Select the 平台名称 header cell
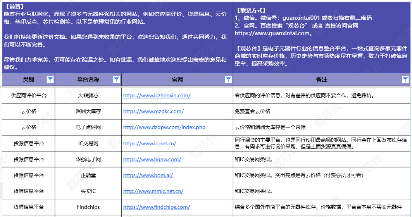This screenshot has width=412, height=217. point(88,79)
